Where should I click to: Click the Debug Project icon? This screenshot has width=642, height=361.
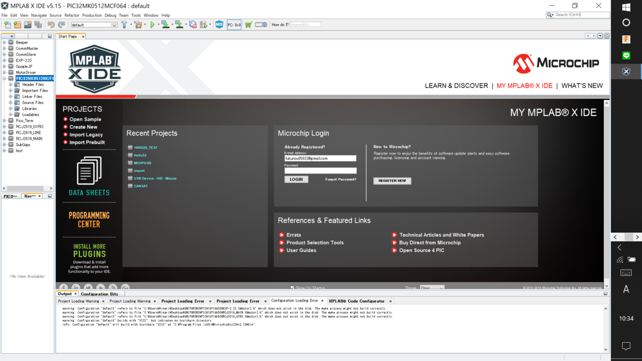pyautogui.click(x=203, y=25)
